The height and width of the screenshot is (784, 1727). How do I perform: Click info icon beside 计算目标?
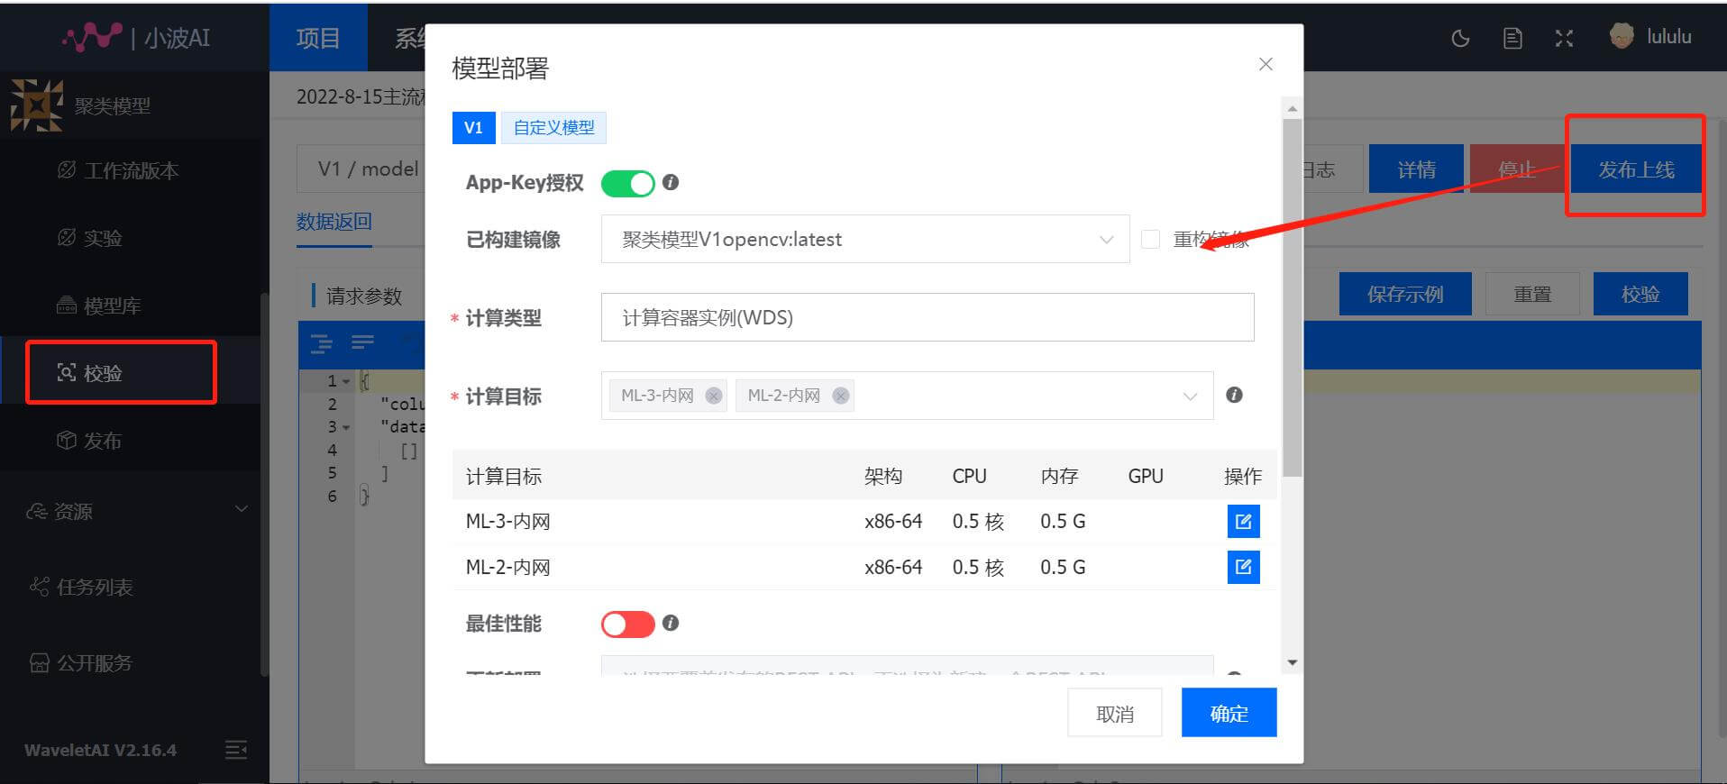(1235, 395)
